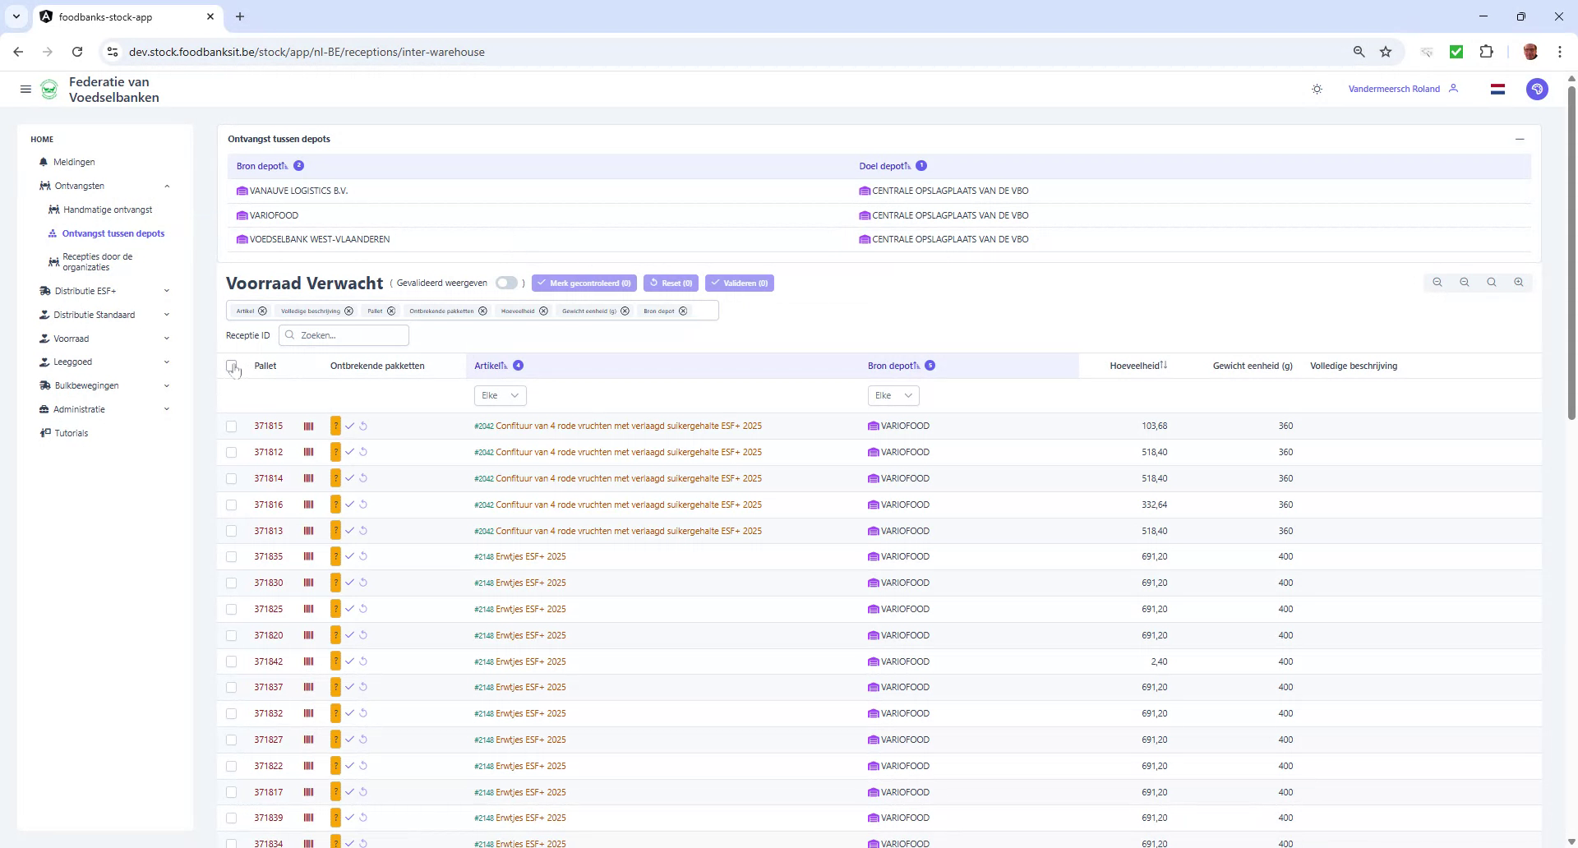This screenshot has height=848, width=1578.
Task: Tick the select-all checkbox in header
Action: [x=231, y=366]
